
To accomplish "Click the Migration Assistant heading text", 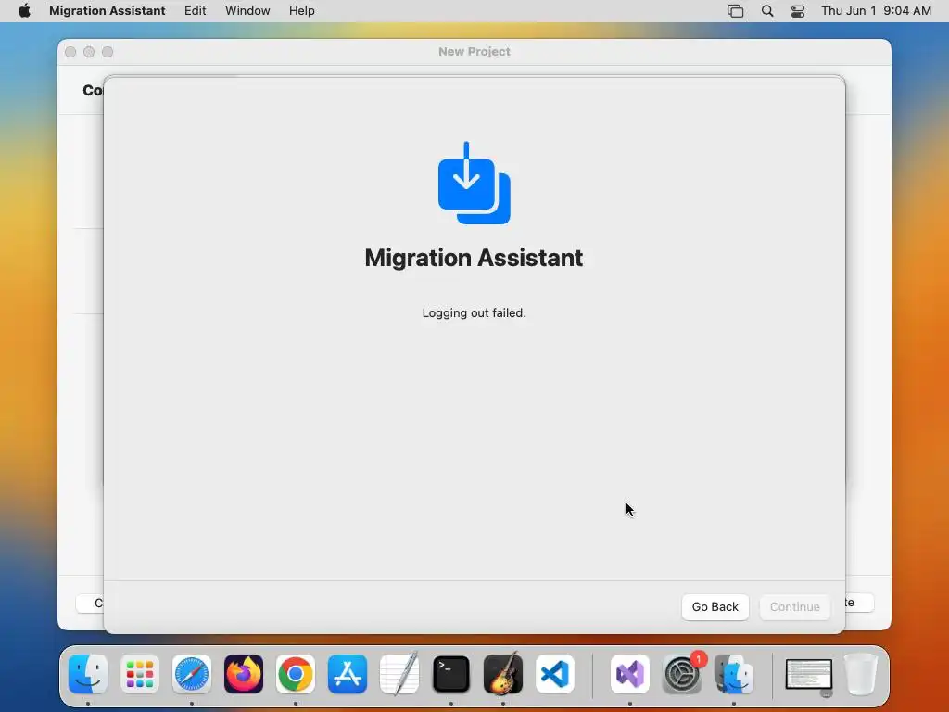I will 474,258.
